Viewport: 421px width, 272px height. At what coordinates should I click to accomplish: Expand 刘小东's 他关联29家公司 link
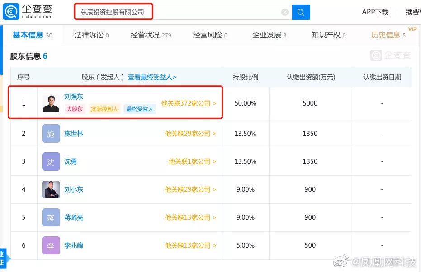coord(190,189)
